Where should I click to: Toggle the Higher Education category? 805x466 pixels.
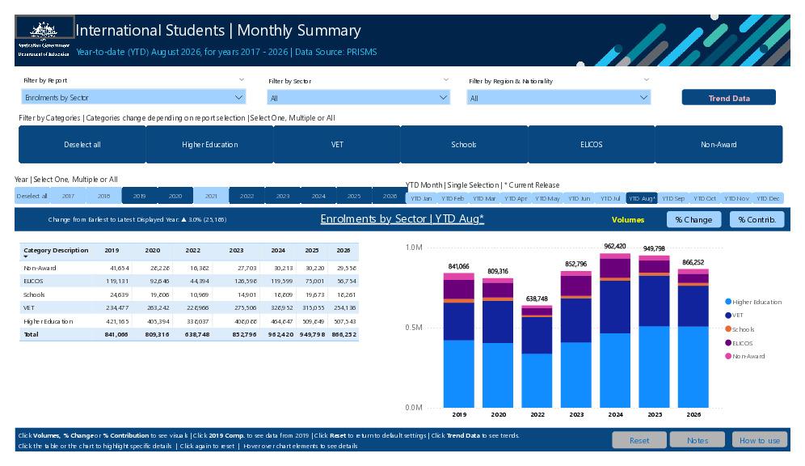[x=209, y=144]
